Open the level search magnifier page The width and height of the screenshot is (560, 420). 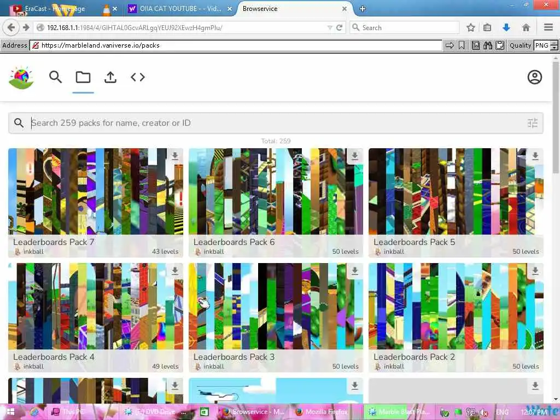(55, 77)
